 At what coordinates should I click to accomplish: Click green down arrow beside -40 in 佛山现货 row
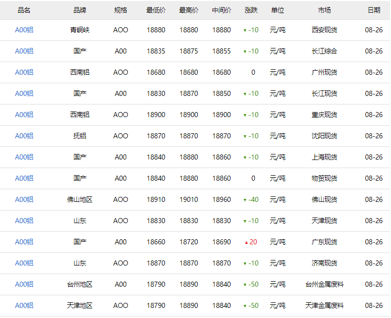245,200
